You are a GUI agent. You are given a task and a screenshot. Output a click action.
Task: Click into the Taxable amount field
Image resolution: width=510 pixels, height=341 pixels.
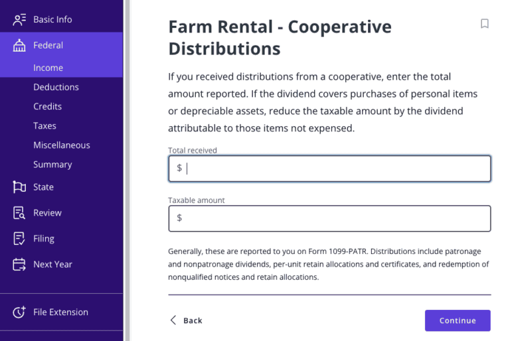point(335,218)
